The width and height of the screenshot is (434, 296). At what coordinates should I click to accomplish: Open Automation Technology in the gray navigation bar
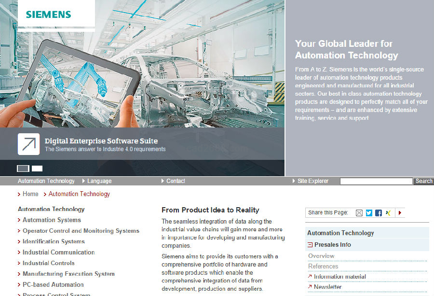click(46, 181)
